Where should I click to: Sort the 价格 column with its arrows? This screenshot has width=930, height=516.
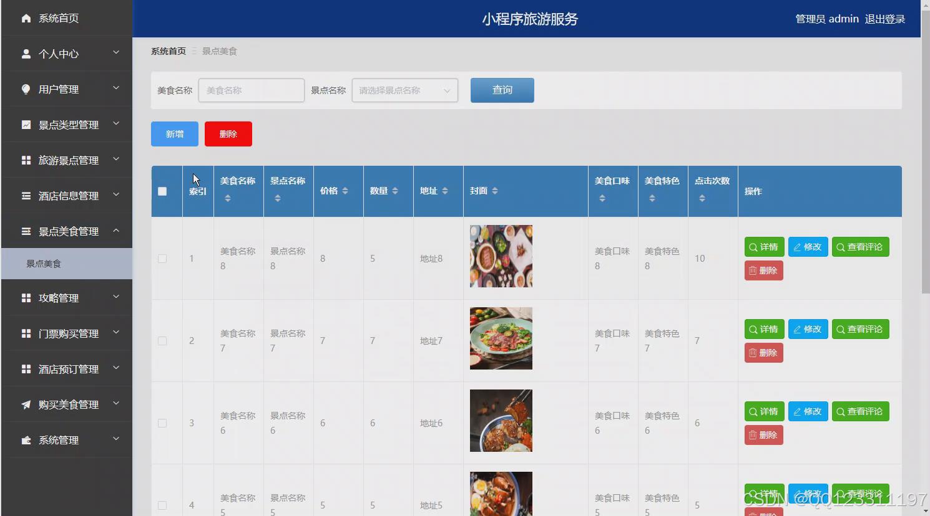click(x=345, y=191)
